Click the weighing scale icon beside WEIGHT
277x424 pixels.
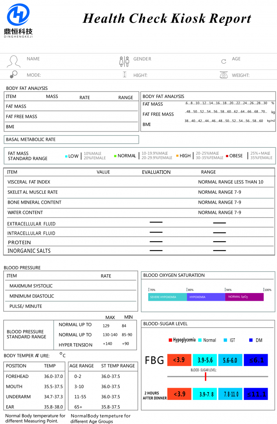[x=224, y=75]
